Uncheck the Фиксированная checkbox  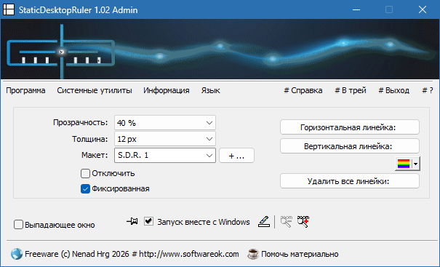[85, 188]
